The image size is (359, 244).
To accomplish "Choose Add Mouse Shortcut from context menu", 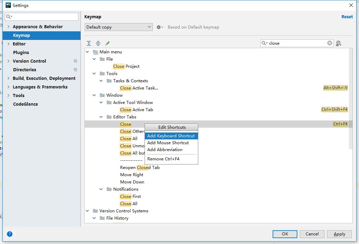I will coord(171,142).
